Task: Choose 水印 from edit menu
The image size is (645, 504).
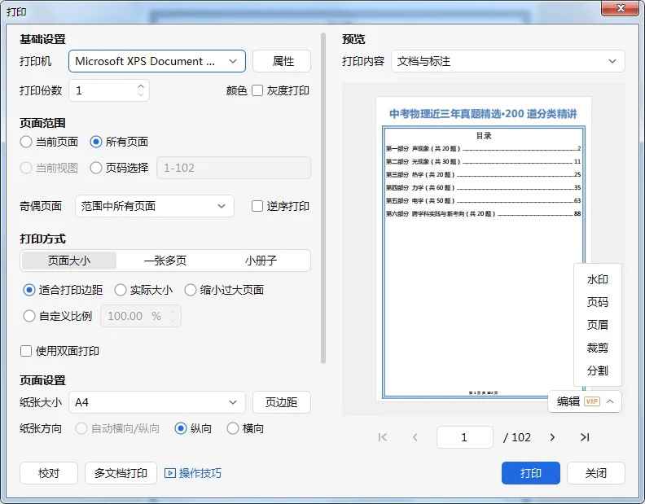Action: point(597,280)
